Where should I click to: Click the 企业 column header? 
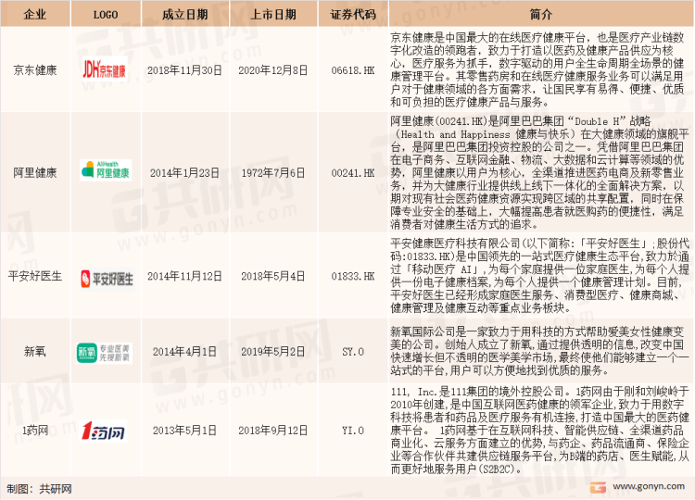pyautogui.click(x=34, y=15)
